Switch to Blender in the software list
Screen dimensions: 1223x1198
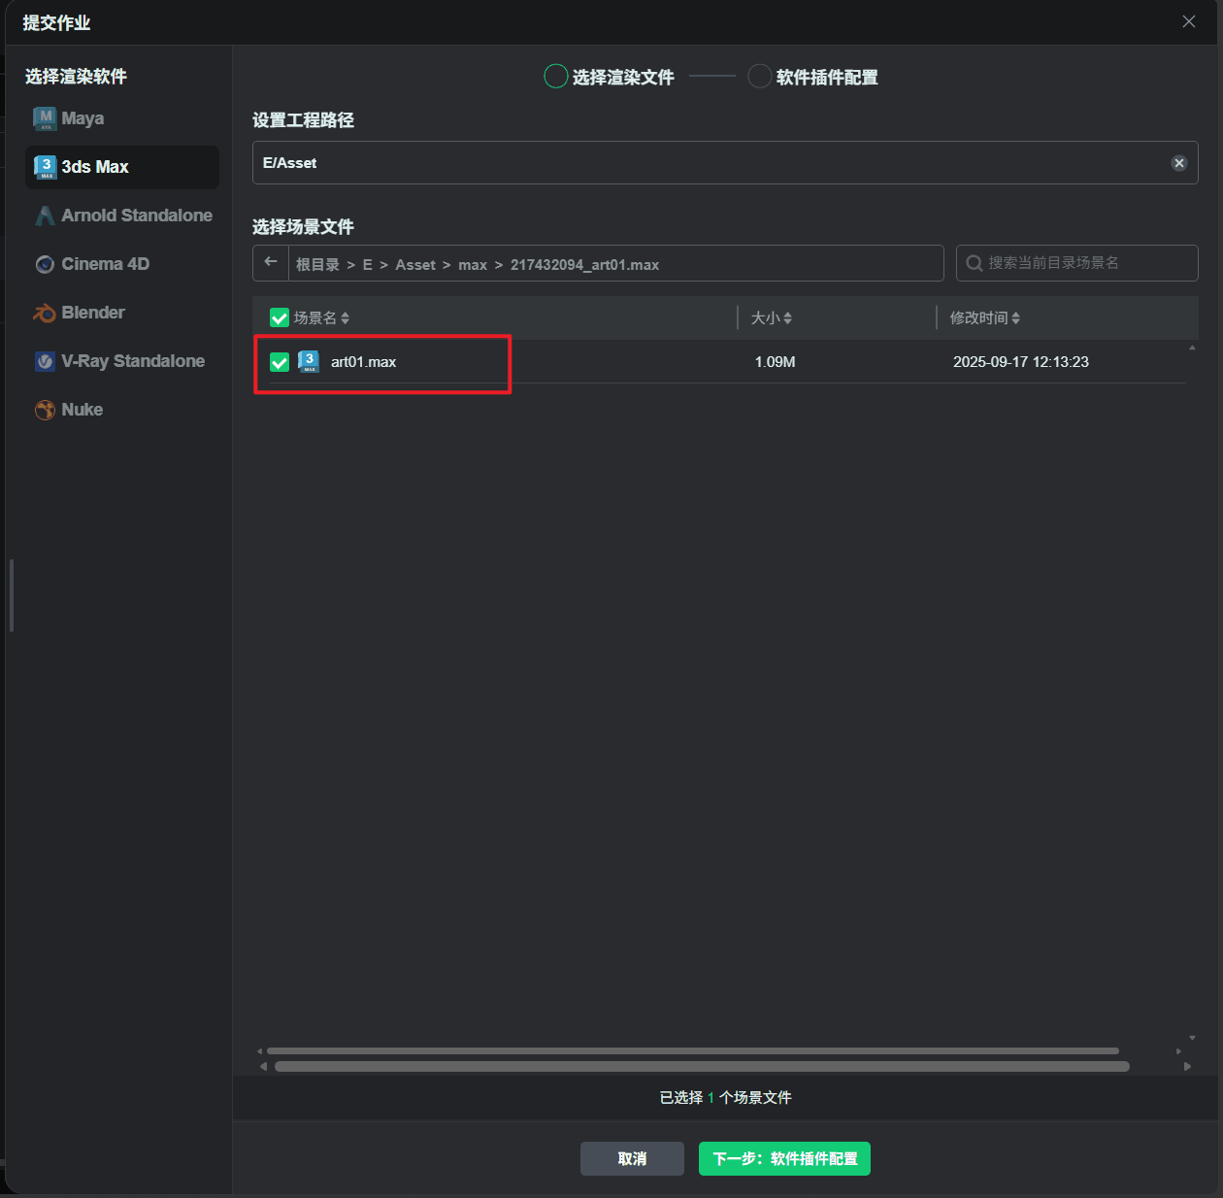coord(122,313)
